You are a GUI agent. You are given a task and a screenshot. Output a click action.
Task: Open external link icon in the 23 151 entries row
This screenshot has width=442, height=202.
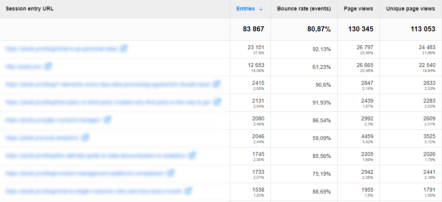click(124, 49)
